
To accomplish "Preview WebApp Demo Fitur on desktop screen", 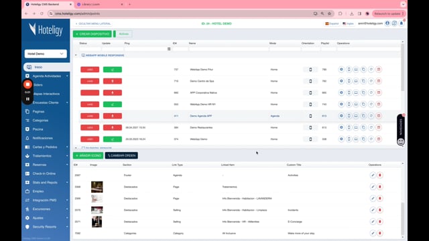I will pyautogui.click(x=356, y=70).
